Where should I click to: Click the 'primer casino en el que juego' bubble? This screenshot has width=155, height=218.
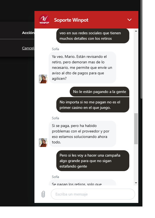93,105
